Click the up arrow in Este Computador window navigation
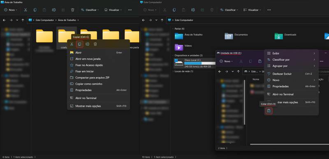Viewport: 329px width, 159px height. 162,20
